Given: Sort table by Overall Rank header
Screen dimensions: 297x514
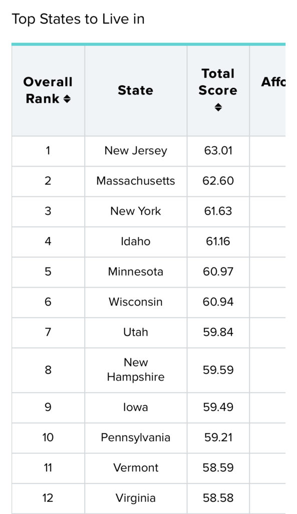Looking at the screenshot, I should [48, 90].
